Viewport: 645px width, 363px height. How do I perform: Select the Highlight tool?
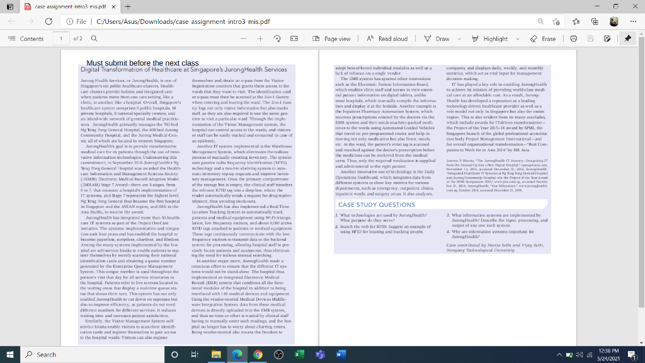coord(490,38)
